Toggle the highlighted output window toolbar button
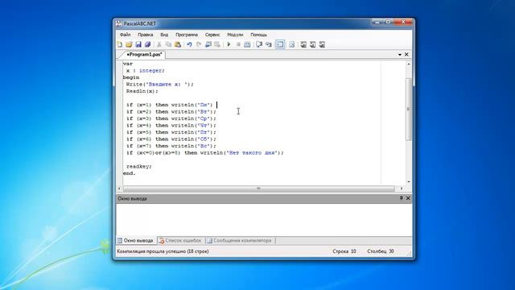 pos(280,44)
